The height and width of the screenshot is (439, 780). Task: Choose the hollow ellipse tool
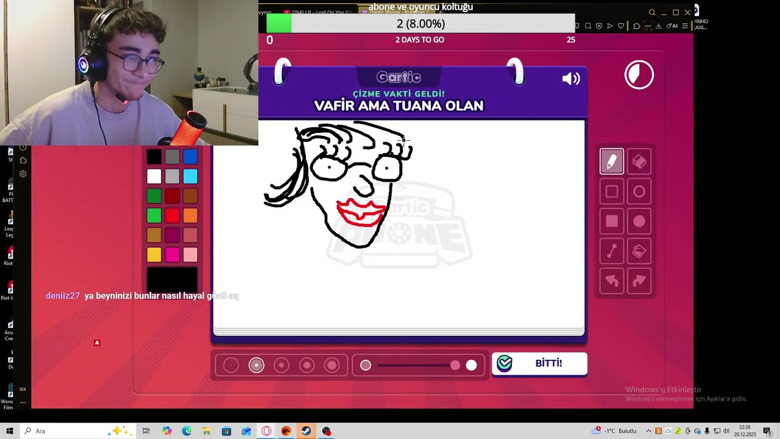click(639, 191)
